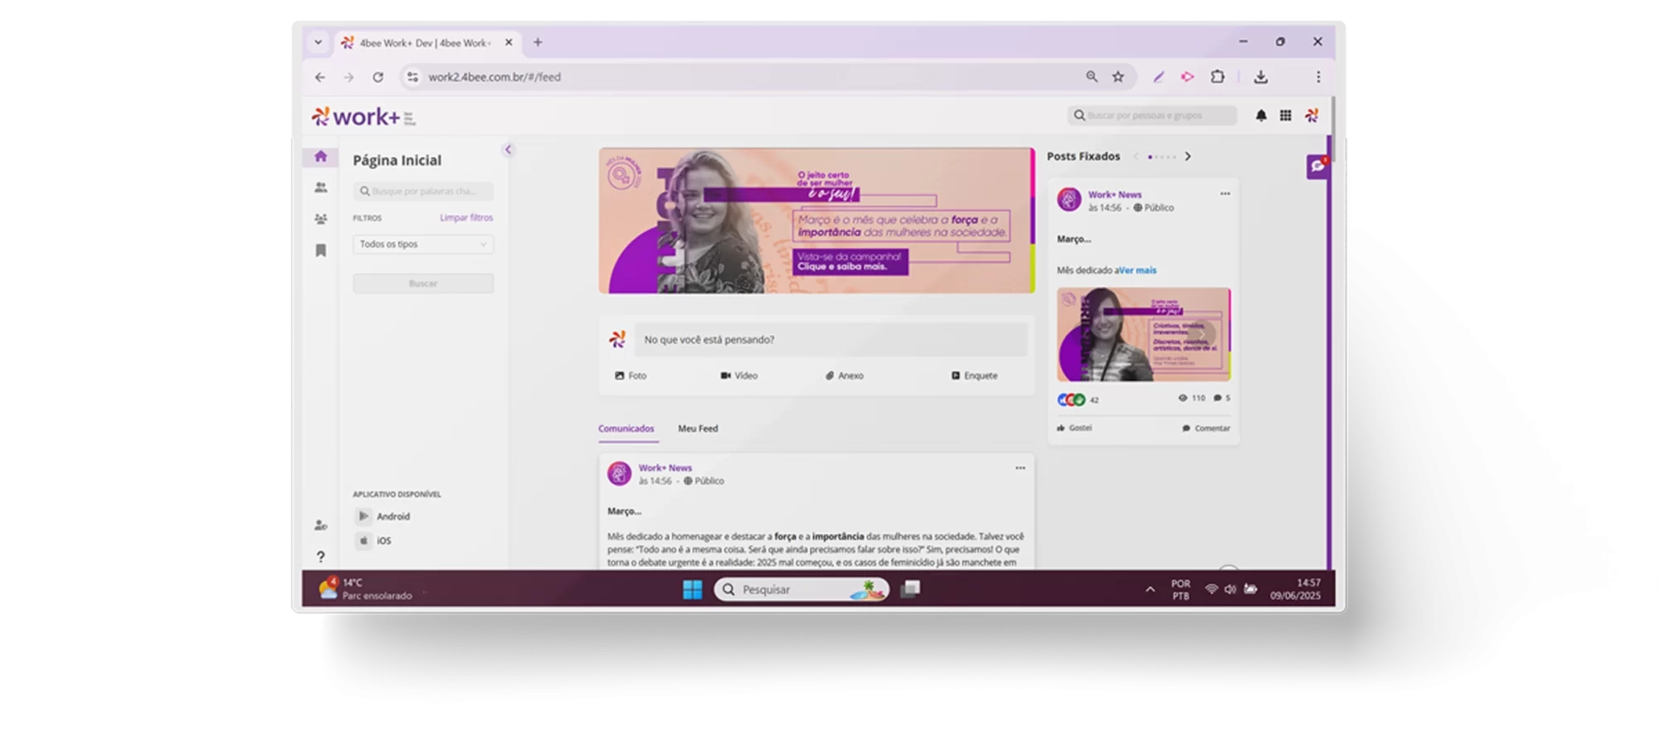Reload the browser page
The height and width of the screenshot is (736, 1659).
(x=377, y=77)
